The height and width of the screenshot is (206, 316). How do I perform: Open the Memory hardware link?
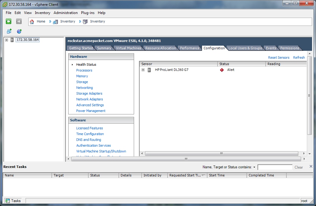pyautogui.click(x=82, y=76)
